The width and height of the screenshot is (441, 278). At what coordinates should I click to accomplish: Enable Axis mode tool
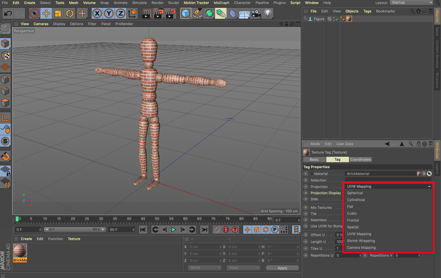(x=5, y=117)
